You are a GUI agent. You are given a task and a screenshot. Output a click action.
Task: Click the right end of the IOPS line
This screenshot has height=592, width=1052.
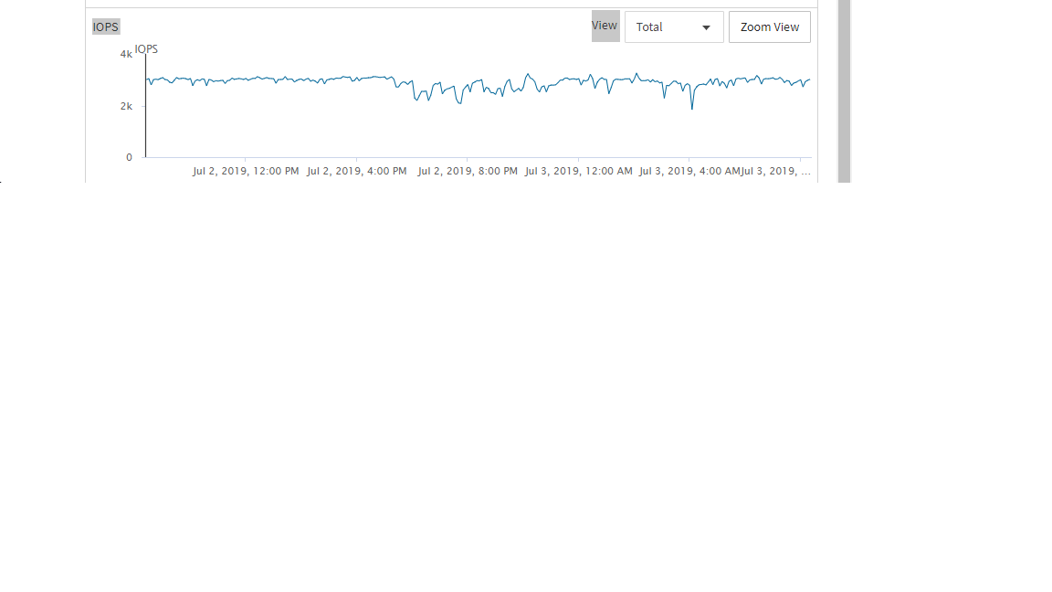point(809,79)
